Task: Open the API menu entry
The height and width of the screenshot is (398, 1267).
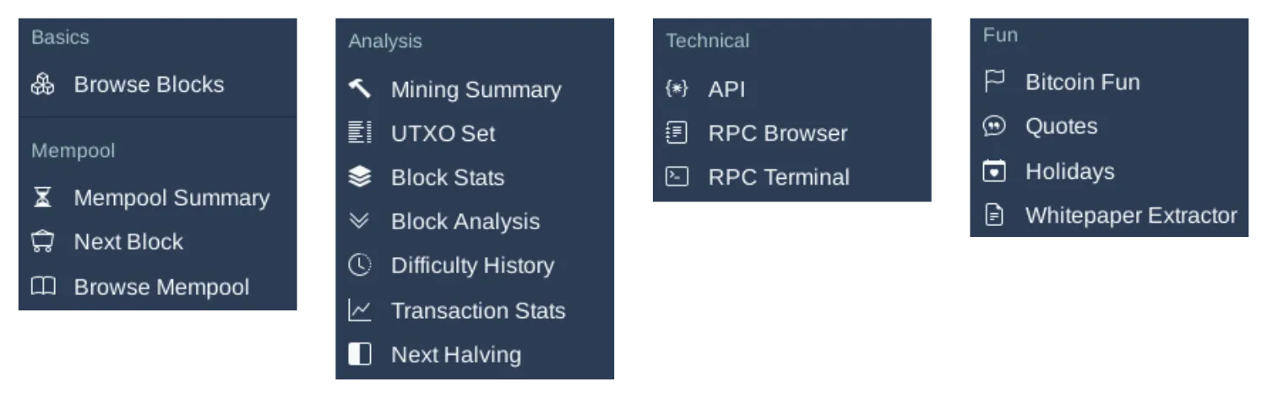Action: [x=726, y=89]
